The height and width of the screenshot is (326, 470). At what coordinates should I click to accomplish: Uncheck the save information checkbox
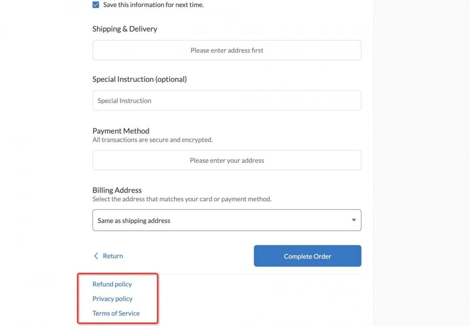pyautogui.click(x=96, y=5)
